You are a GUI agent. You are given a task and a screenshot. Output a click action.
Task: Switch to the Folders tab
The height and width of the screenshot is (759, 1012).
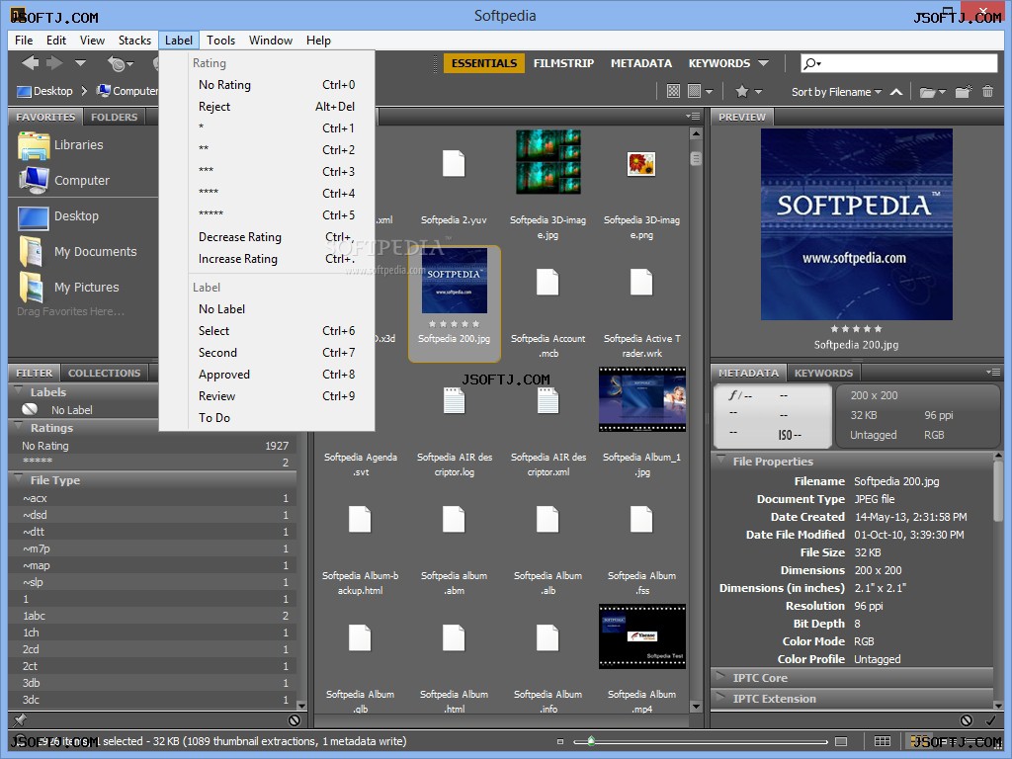[115, 117]
